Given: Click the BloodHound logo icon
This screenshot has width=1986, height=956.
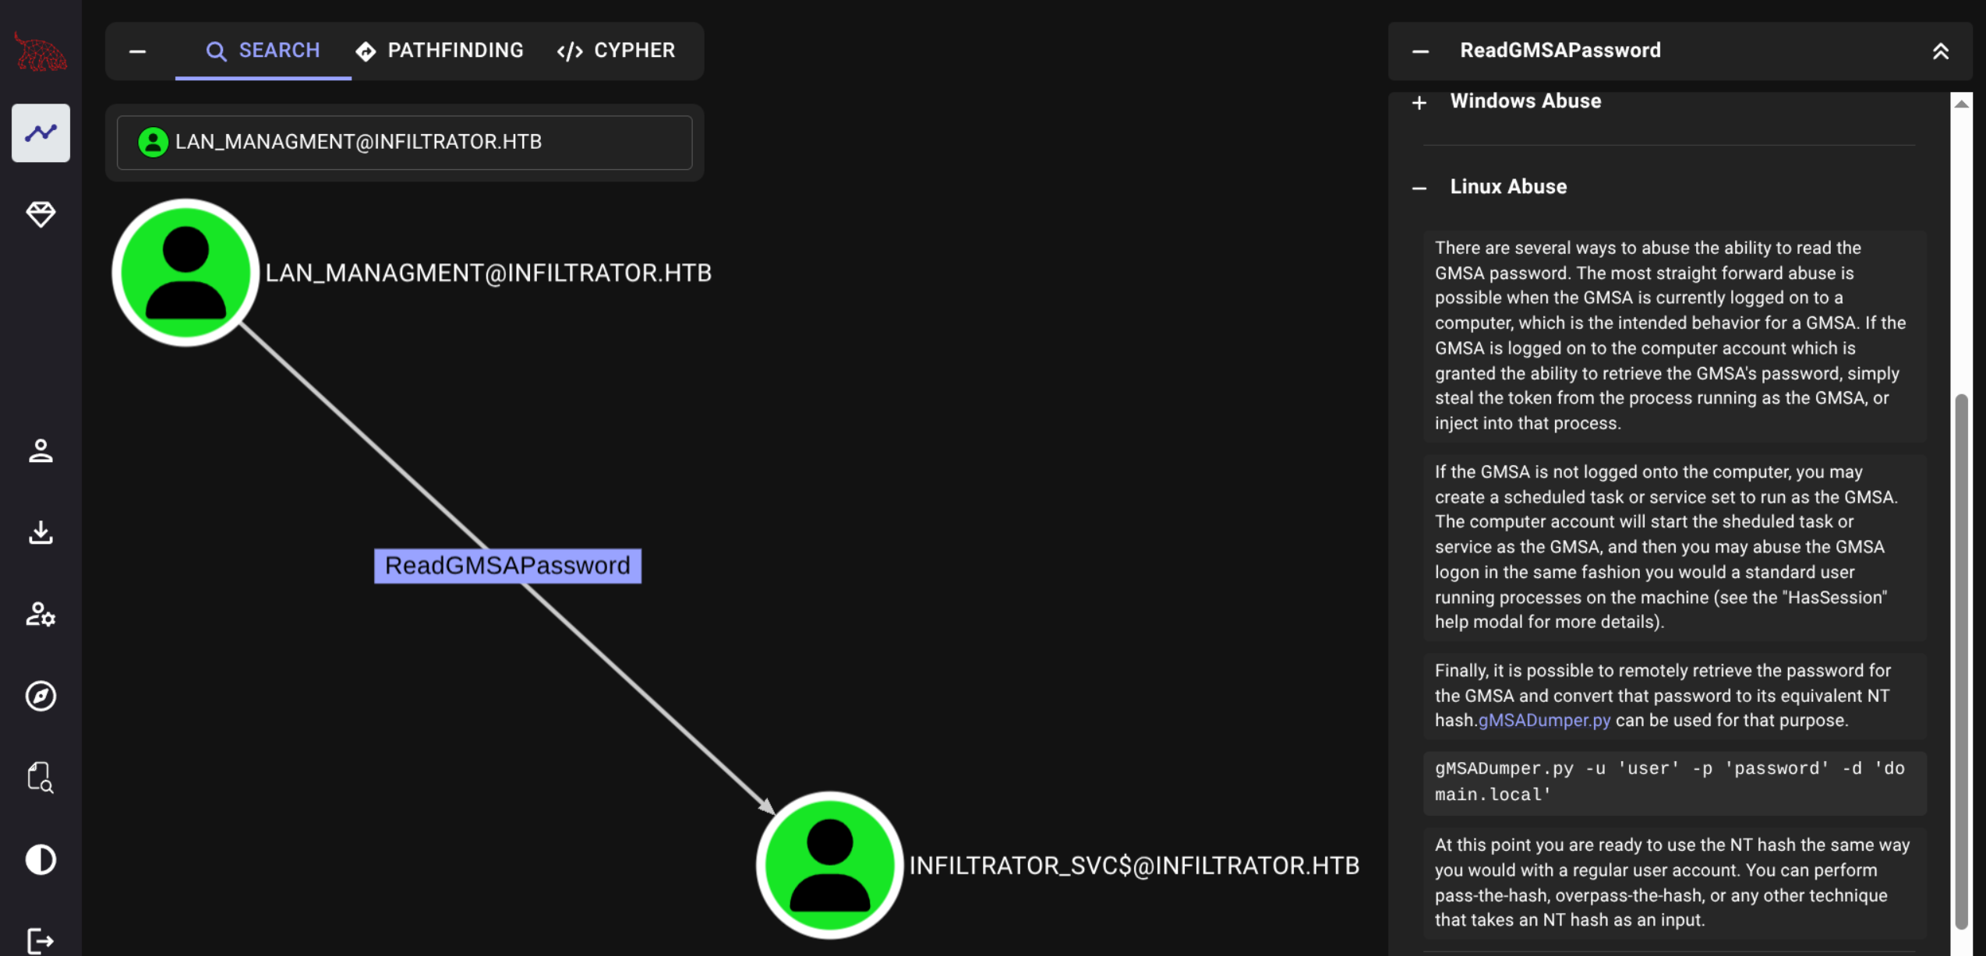Looking at the screenshot, I should point(41,52).
